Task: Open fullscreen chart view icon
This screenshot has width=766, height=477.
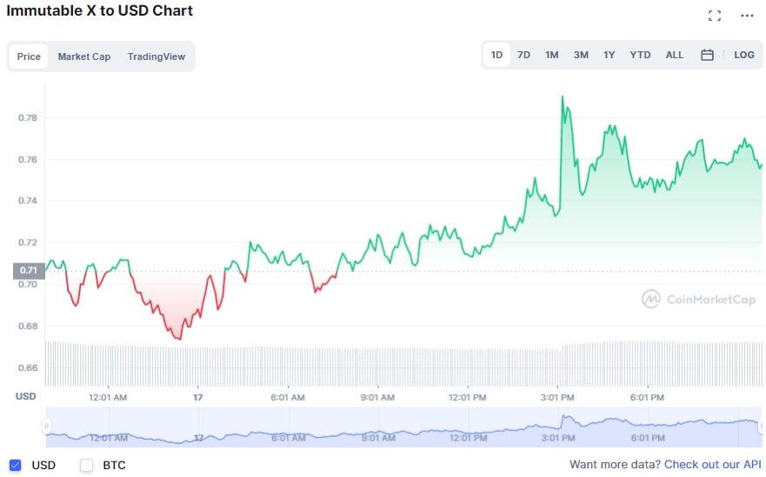Action: (x=715, y=16)
